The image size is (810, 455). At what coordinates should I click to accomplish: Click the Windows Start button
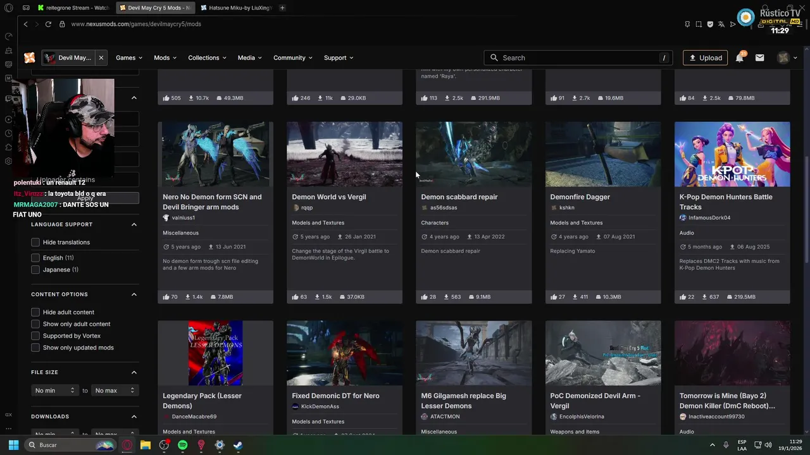coord(13,445)
